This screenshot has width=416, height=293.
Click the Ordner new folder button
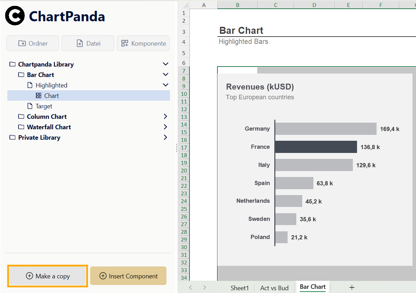(33, 44)
